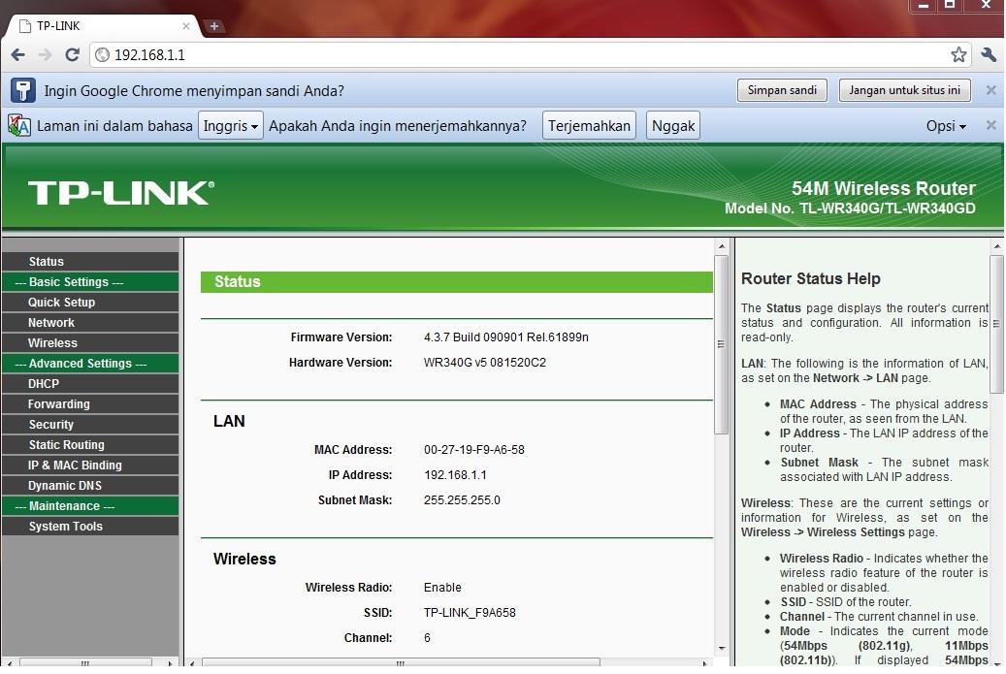The width and height of the screenshot is (1006, 674).
Task: Click the SSID value TP-LINK_F9A658
Action: tap(470, 613)
